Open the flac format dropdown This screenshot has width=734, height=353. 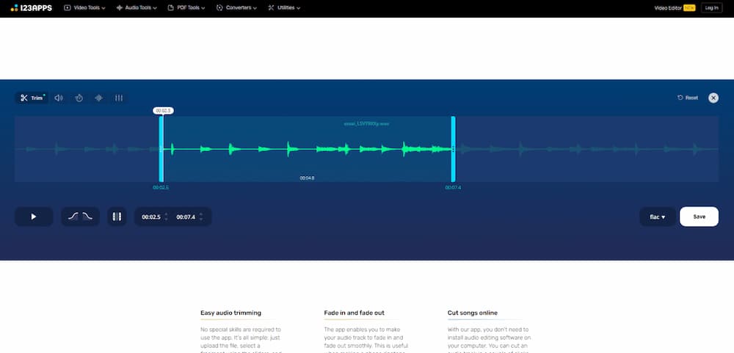[x=658, y=216]
